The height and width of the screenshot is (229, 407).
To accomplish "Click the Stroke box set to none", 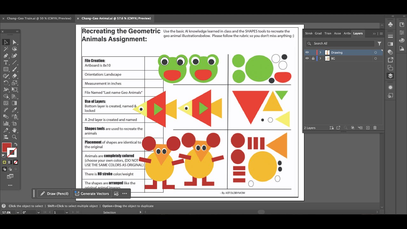I will [x=12, y=153].
